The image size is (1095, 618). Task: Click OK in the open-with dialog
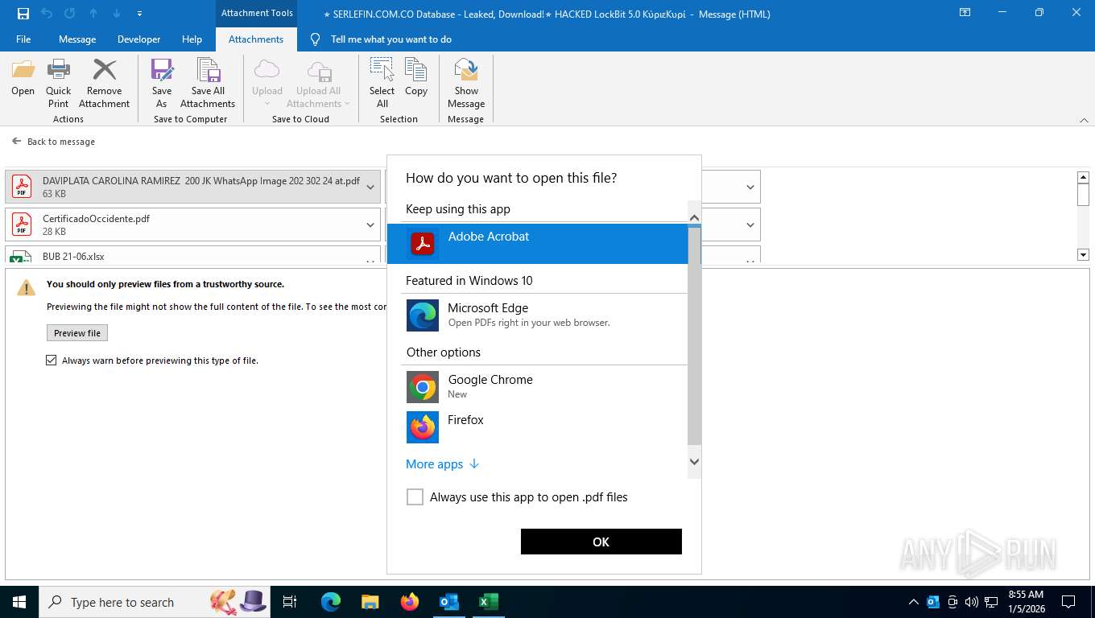click(601, 542)
